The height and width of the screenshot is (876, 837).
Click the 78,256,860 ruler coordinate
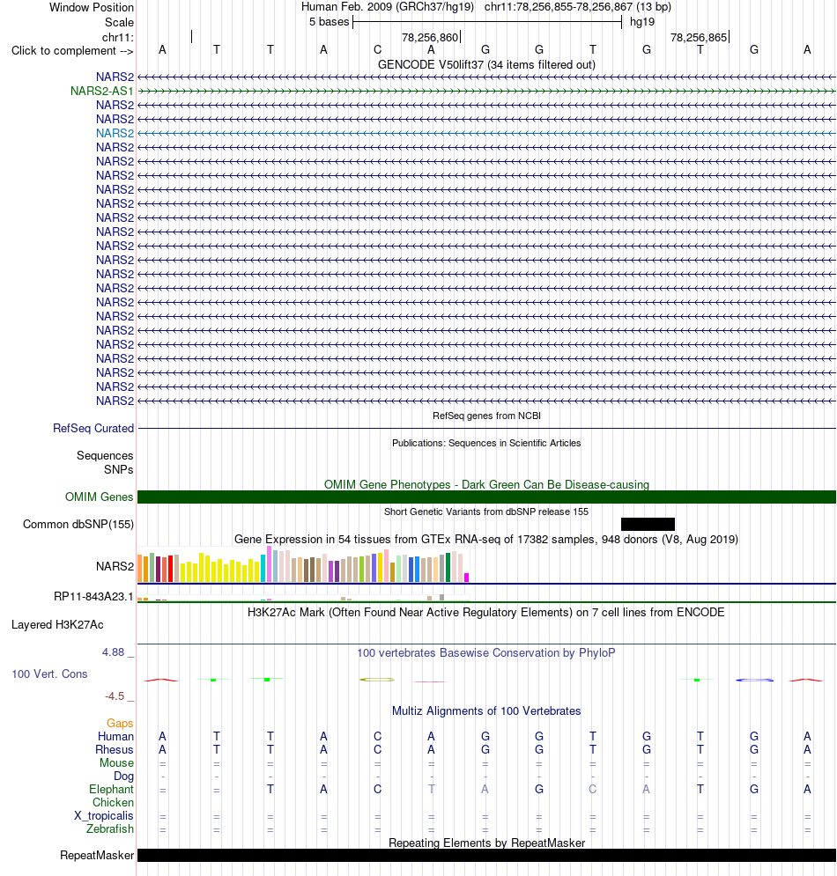pyautogui.click(x=429, y=38)
